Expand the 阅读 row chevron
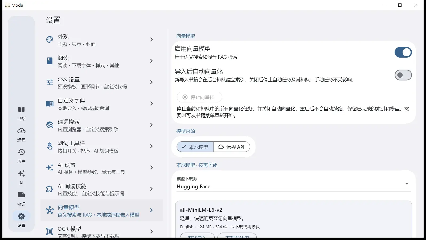The image size is (426, 240). 151,61
